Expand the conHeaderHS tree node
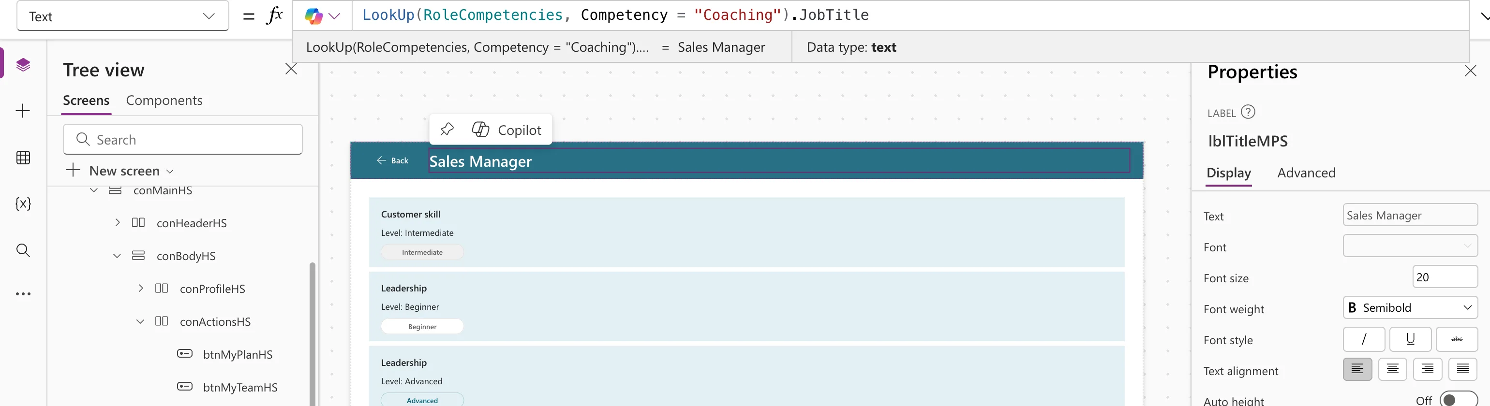The width and height of the screenshot is (1490, 406). point(118,223)
